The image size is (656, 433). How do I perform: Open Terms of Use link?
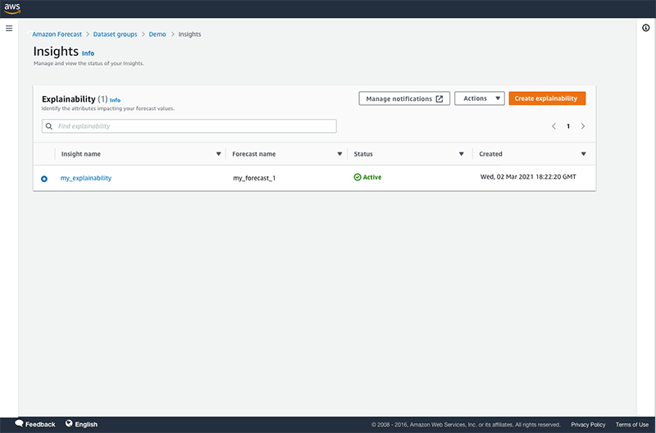point(631,425)
